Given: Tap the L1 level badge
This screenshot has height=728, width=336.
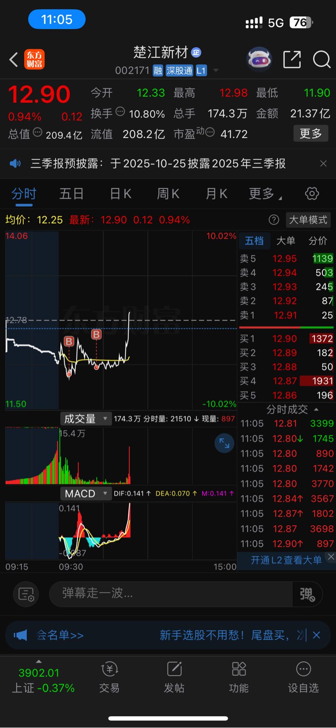Looking at the screenshot, I should point(201,70).
